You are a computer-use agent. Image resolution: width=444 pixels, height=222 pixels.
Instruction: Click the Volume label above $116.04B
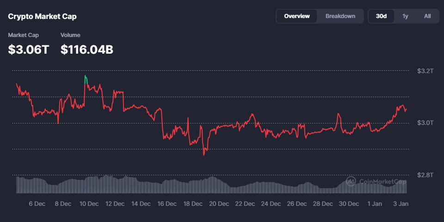(x=70, y=35)
